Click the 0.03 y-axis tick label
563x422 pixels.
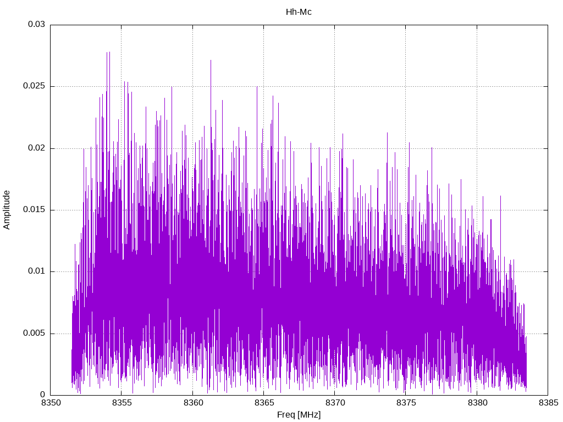[x=37, y=24]
